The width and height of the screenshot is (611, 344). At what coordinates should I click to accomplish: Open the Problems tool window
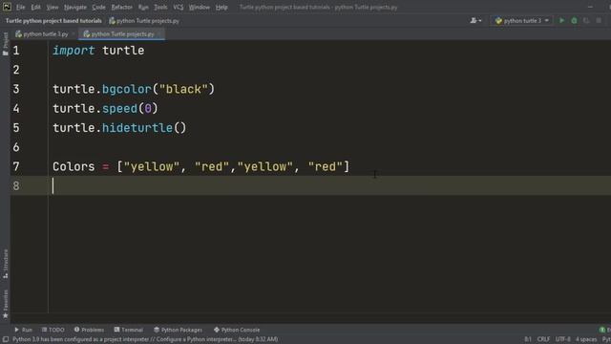click(x=89, y=330)
